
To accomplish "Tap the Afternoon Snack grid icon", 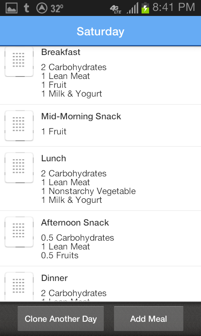I will 19,232.
